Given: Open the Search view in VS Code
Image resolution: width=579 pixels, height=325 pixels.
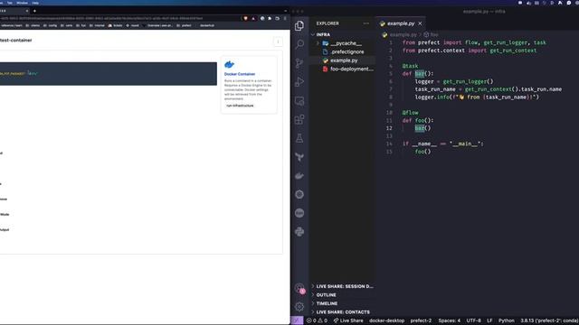Looking at the screenshot, I should tap(299, 44).
